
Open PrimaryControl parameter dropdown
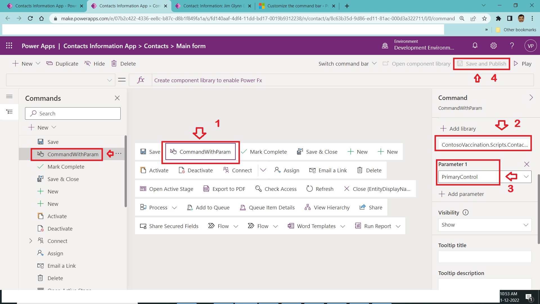pyautogui.click(x=526, y=177)
